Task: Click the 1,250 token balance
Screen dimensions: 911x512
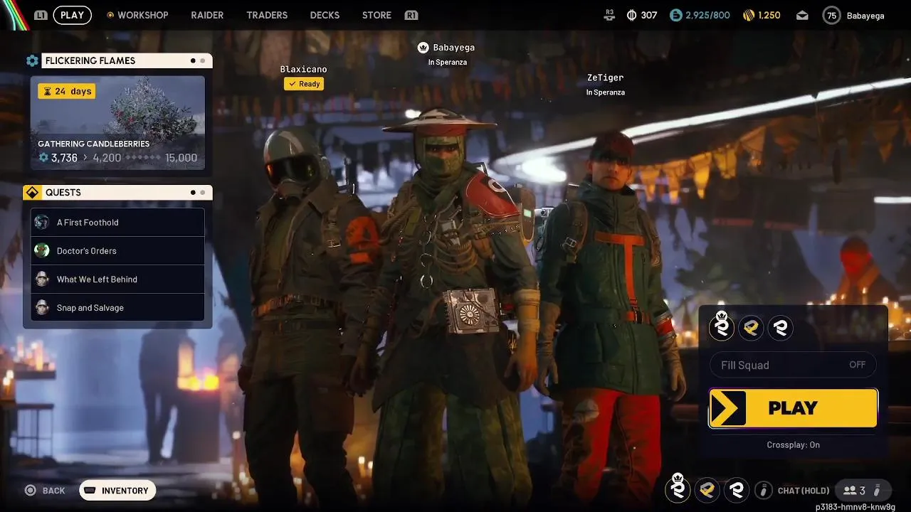Action: tap(769, 15)
